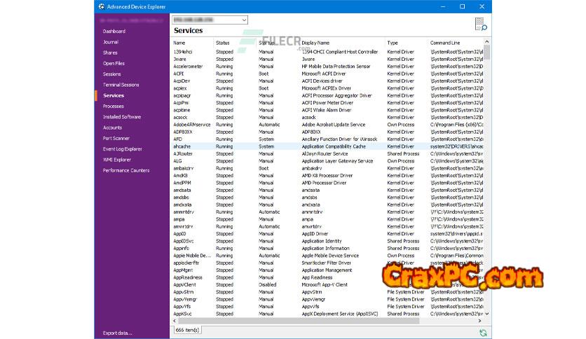Switch to Terminal Sessions
Image resolution: width=586 pixels, height=339 pixels.
pyautogui.click(x=121, y=85)
